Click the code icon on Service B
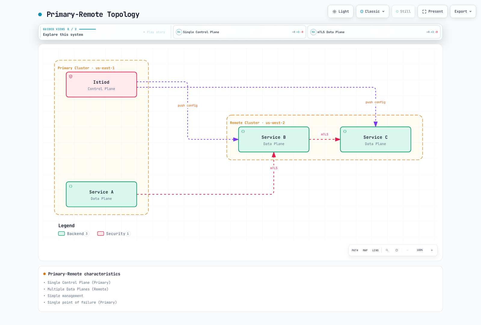The height and width of the screenshot is (325, 481). [x=243, y=131]
